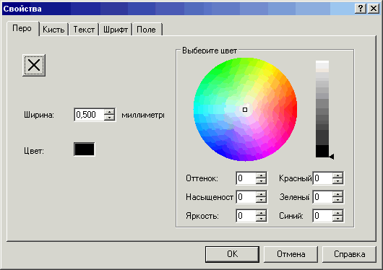Click the Оттенок value field
The image size is (383, 270).
point(246,178)
